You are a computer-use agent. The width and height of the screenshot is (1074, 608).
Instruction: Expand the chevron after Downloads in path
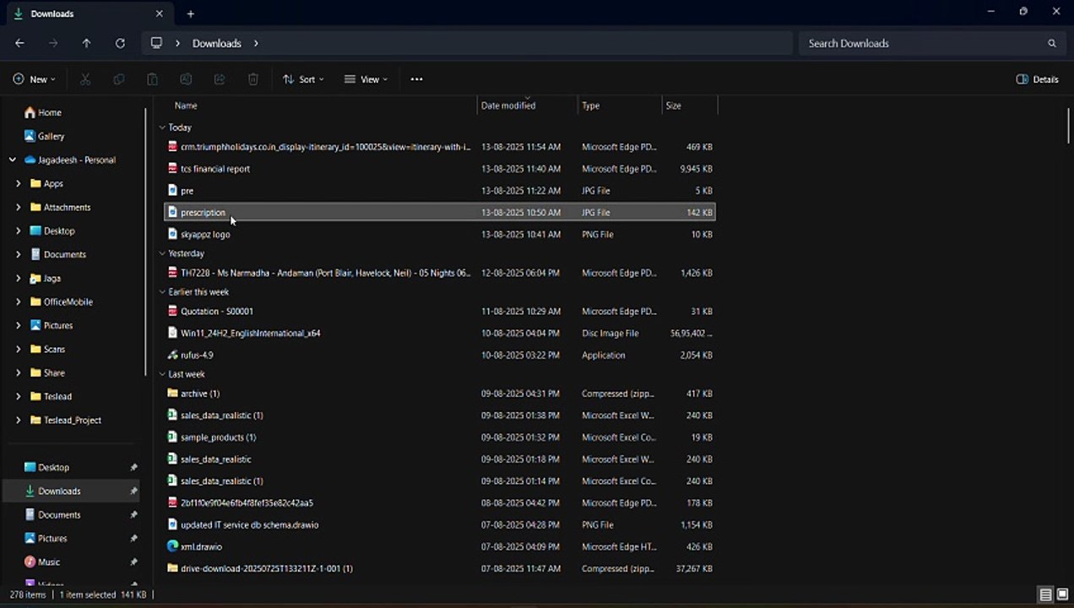(x=256, y=43)
